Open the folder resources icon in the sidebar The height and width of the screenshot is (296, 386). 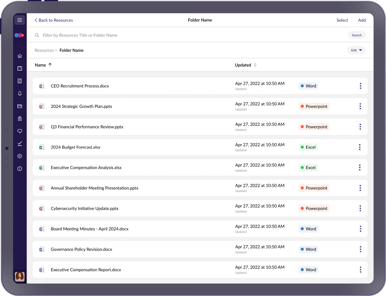(20, 106)
